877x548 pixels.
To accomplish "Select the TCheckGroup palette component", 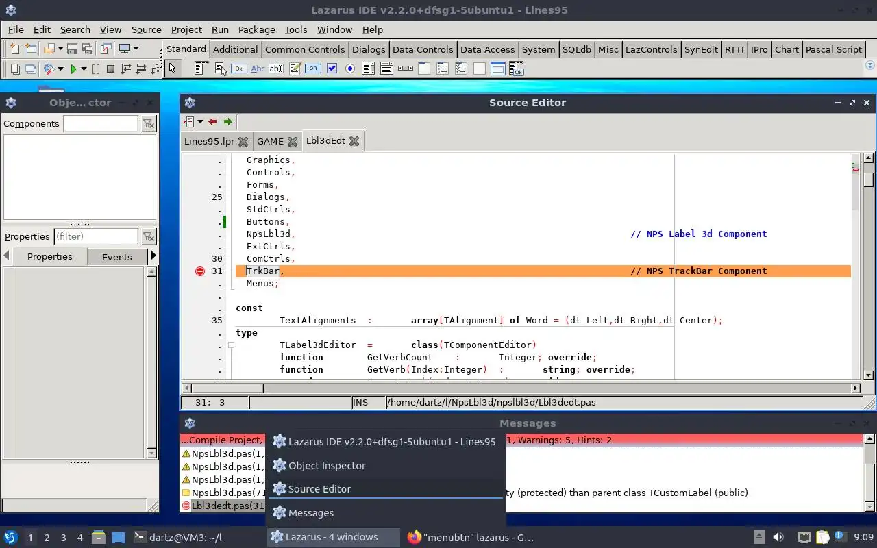I will tap(461, 68).
